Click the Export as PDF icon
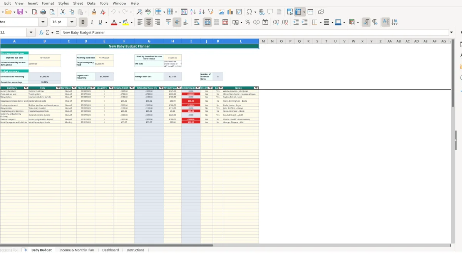Image resolution: width=462 pixels, height=260 pixels. click(34, 12)
